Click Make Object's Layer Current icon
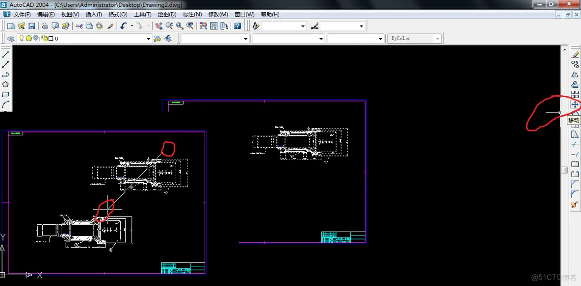Viewport: 581px width, 286px height. pyautogui.click(x=158, y=39)
